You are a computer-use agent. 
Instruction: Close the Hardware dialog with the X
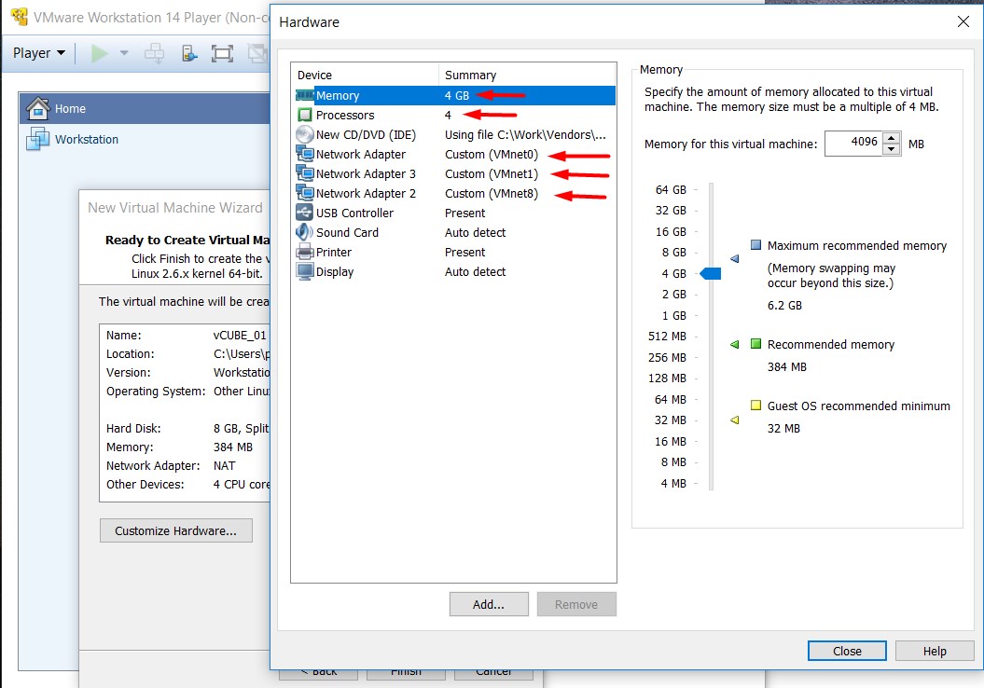click(963, 22)
